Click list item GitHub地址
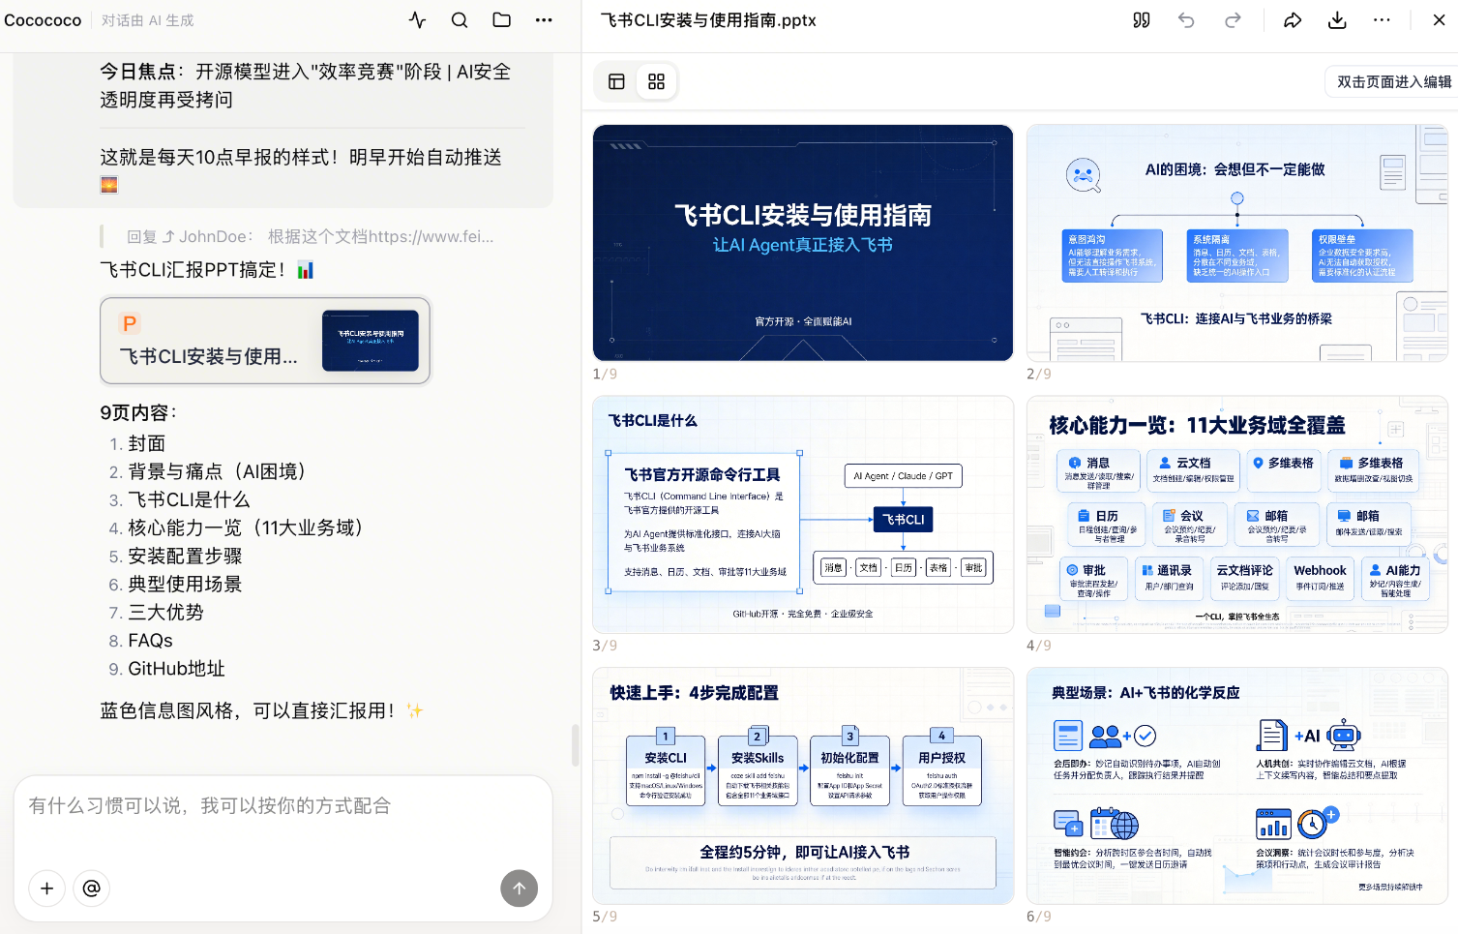Screen dimensions: 1458x934 pos(177,668)
